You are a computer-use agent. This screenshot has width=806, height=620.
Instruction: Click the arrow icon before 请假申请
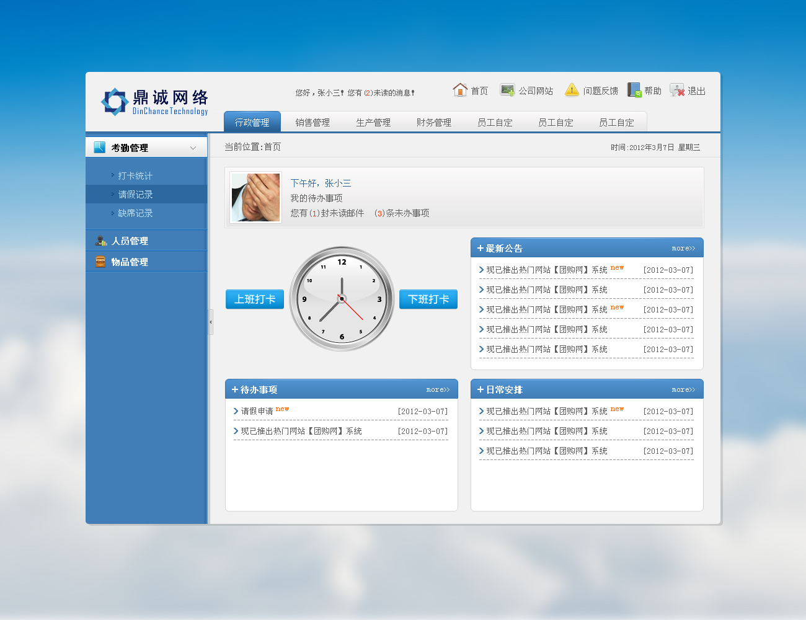(x=236, y=411)
